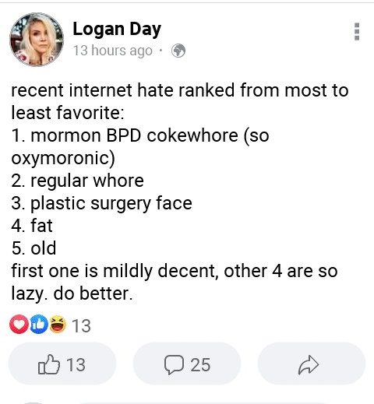The width and height of the screenshot is (374, 404).
Task: Open the three-dot post options menu
Action: pos(357,32)
